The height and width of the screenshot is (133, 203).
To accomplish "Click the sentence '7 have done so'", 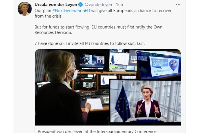I will (49, 43).
